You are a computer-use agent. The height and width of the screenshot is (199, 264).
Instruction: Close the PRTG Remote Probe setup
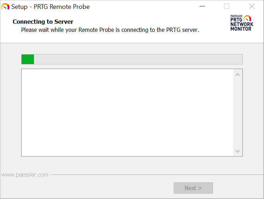[x=252, y=6]
